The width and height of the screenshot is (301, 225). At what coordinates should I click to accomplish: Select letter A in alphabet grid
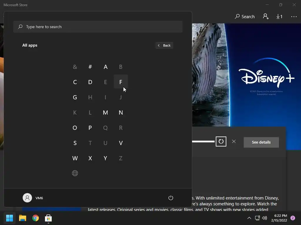tap(106, 67)
